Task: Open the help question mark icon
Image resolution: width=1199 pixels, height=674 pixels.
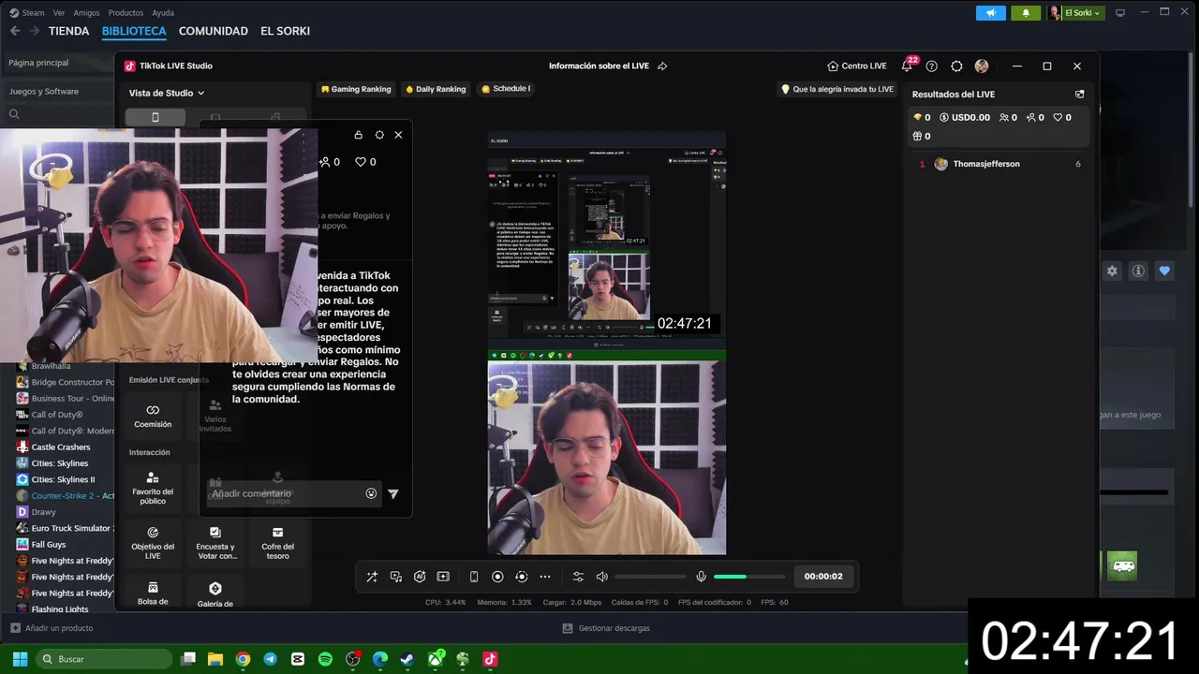Action: (931, 66)
